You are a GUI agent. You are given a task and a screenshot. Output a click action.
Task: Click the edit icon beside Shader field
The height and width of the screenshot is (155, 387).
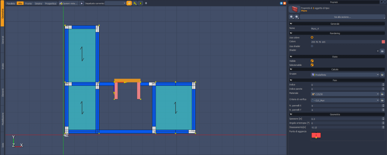coord(382,51)
